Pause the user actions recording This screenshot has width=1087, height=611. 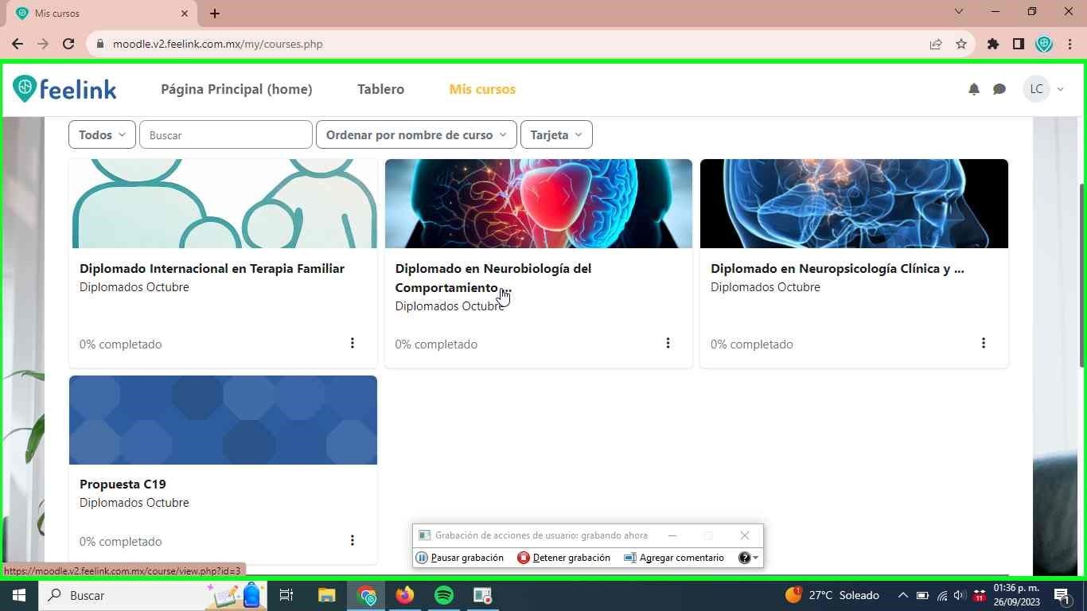[460, 558]
